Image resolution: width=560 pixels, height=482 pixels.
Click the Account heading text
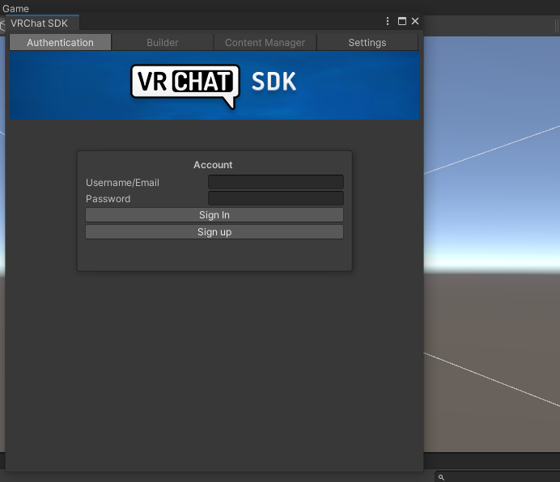(213, 165)
